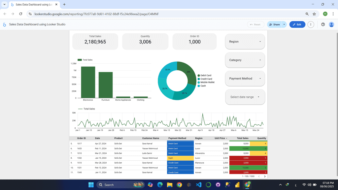Reload the page using the refresh icon
338x190 pixels.
[21, 14]
